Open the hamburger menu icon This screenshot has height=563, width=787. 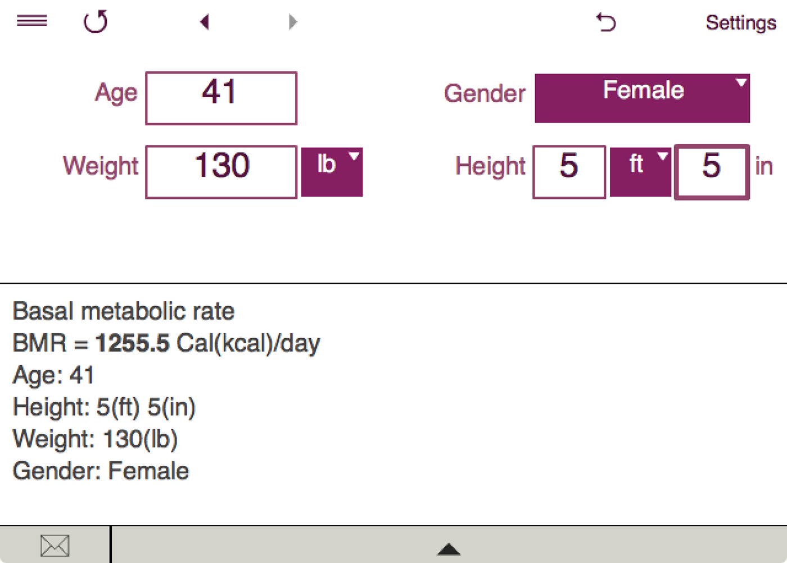[x=32, y=21]
